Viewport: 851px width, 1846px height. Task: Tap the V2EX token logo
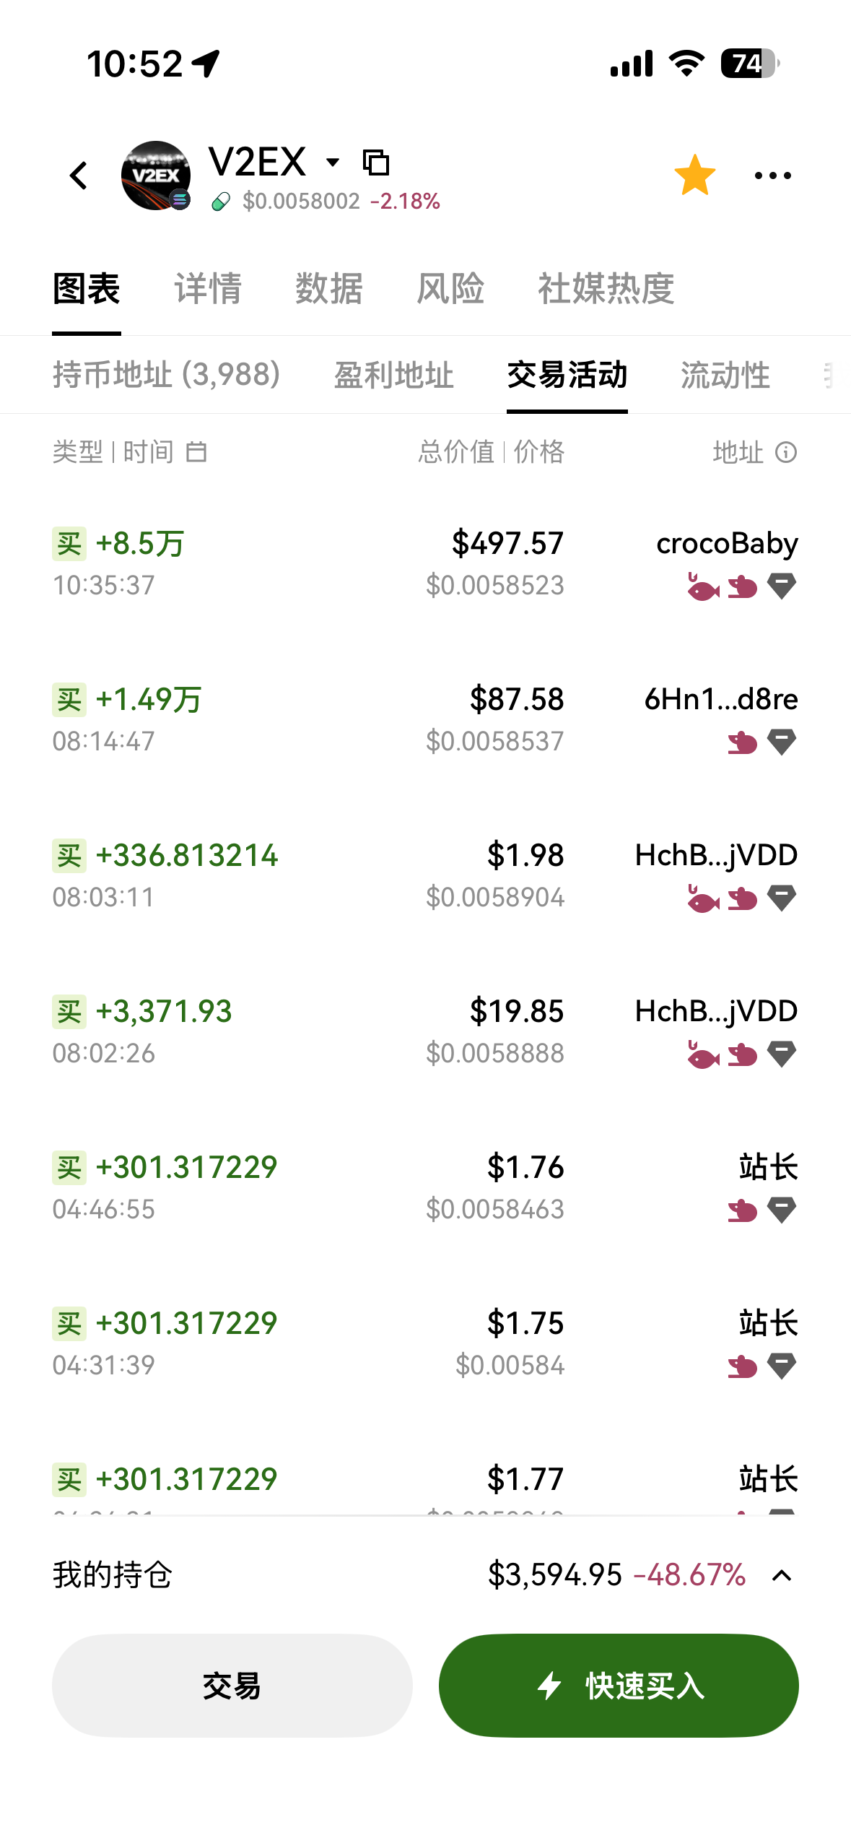click(156, 175)
